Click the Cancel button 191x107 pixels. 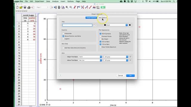pyautogui.click(x=120, y=75)
